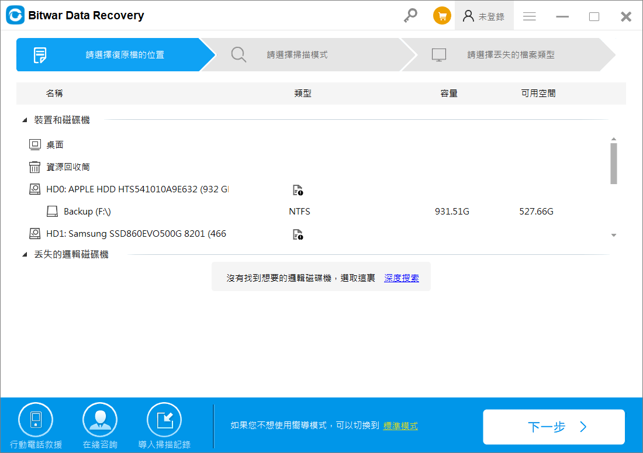Open the hamburger menu icon
This screenshot has width=643, height=453.
click(x=530, y=16)
